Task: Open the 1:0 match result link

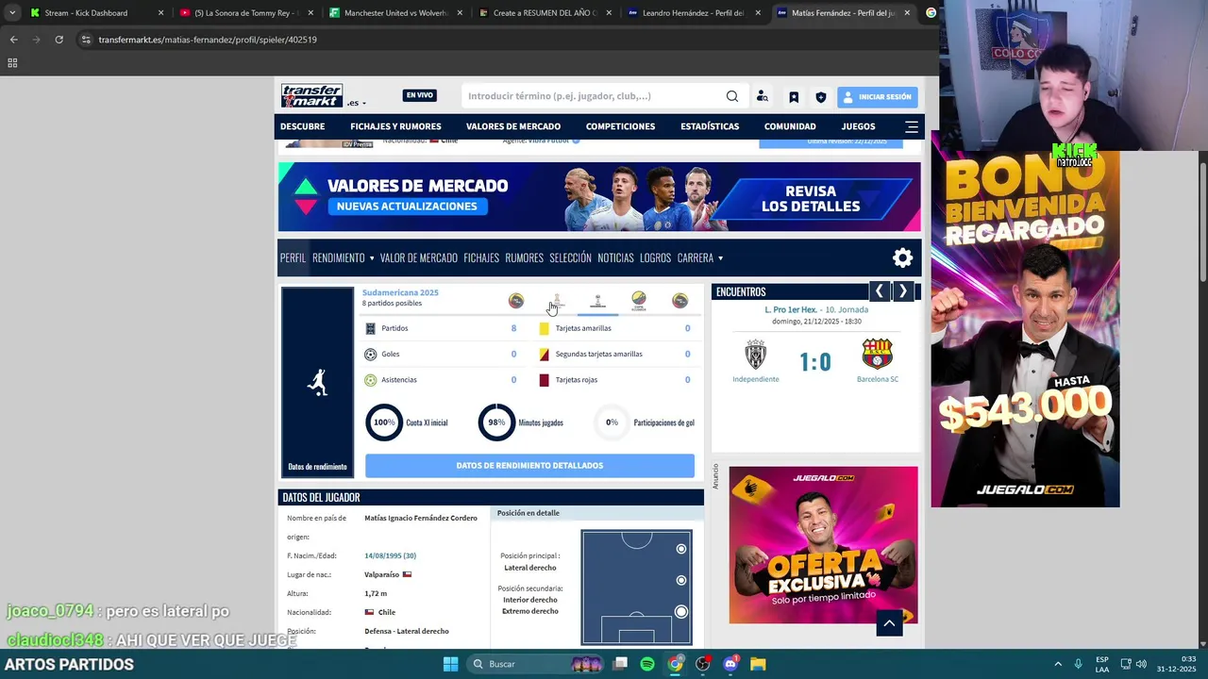Action: click(815, 361)
